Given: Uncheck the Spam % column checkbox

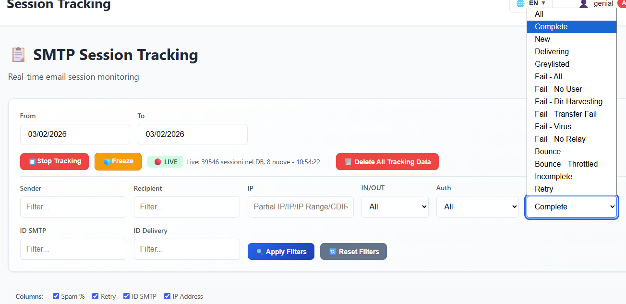Looking at the screenshot, I should 56,296.
